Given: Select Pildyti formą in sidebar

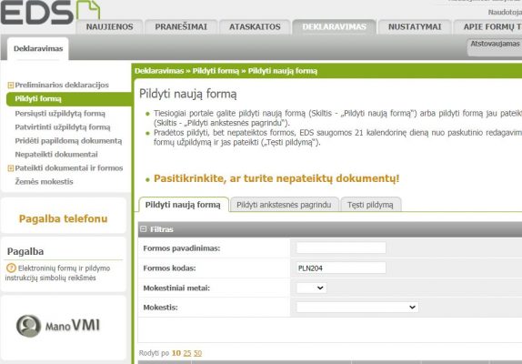Looking at the screenshot, I should tap(69, 99).
